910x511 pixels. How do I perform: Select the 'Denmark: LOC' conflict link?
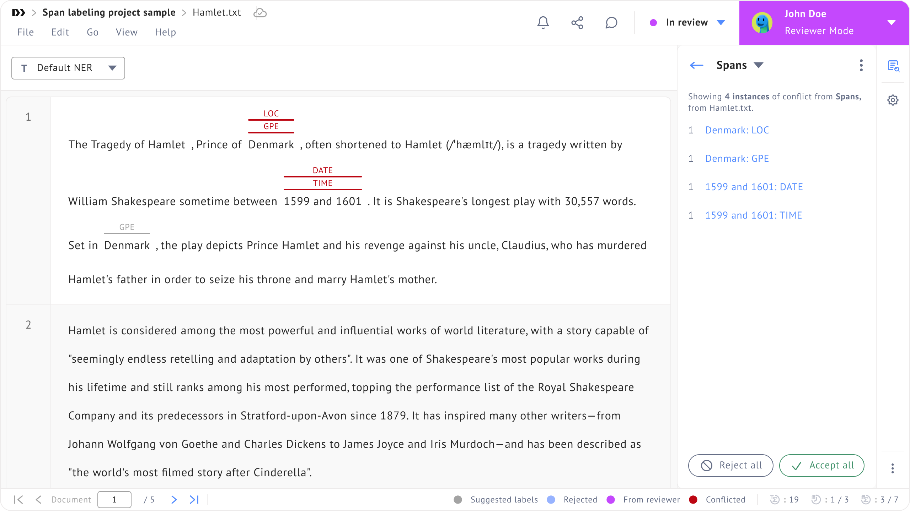point(737,130)
